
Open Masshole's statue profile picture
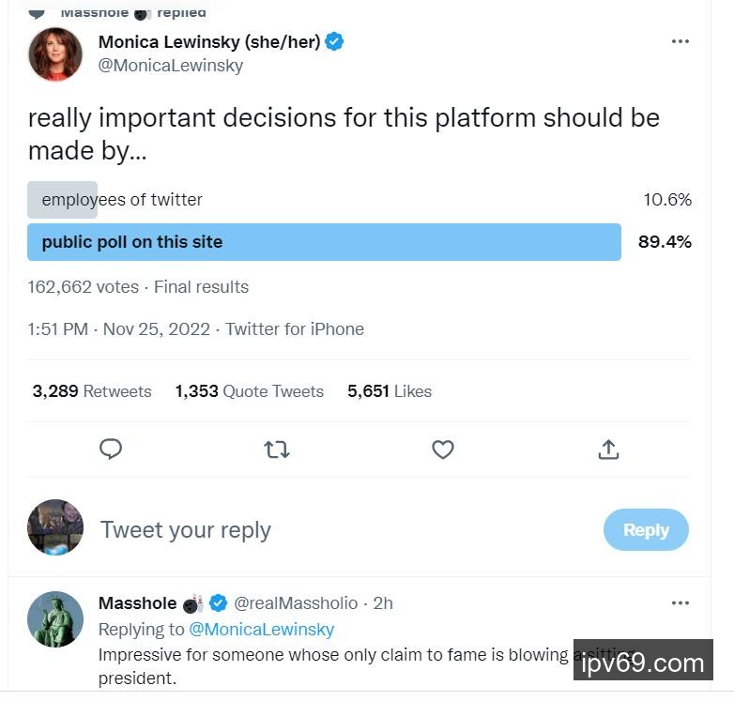[x=55, y=618]
